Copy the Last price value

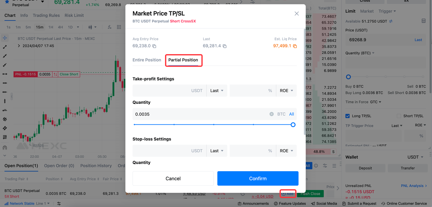(224, 46)
